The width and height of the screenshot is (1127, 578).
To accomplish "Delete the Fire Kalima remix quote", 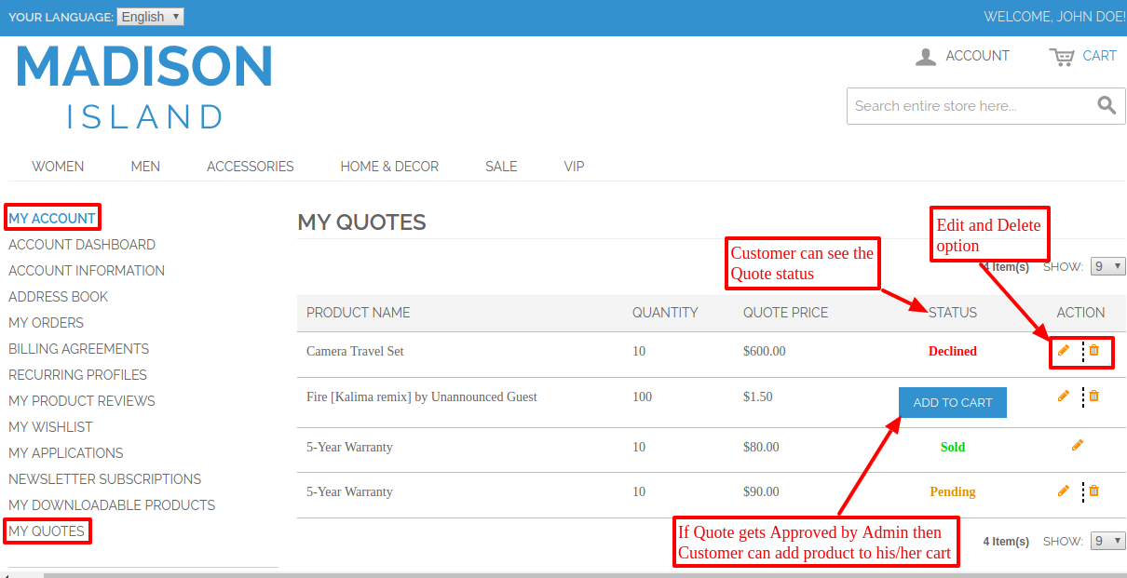I will [1094, 396].
